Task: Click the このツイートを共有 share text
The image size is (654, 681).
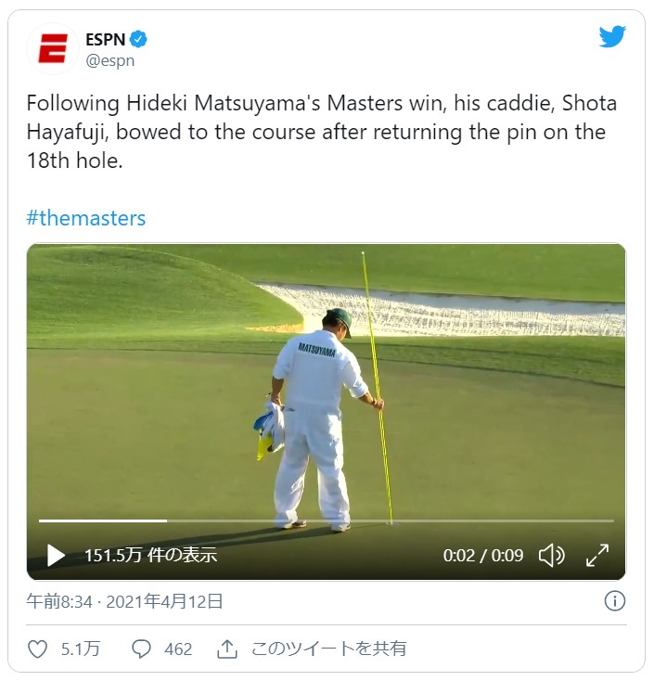Action: click(x=328, y=649)
